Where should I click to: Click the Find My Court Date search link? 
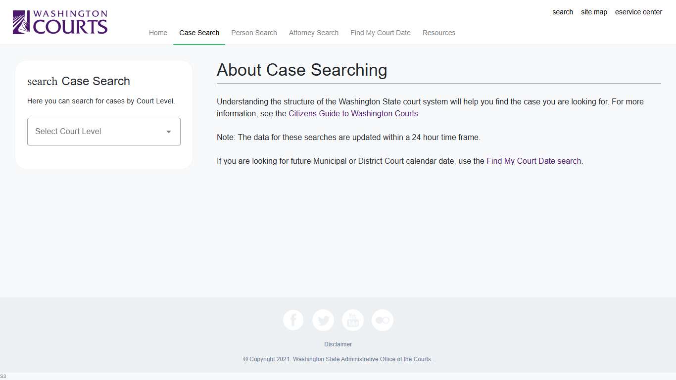coord(533,161)
